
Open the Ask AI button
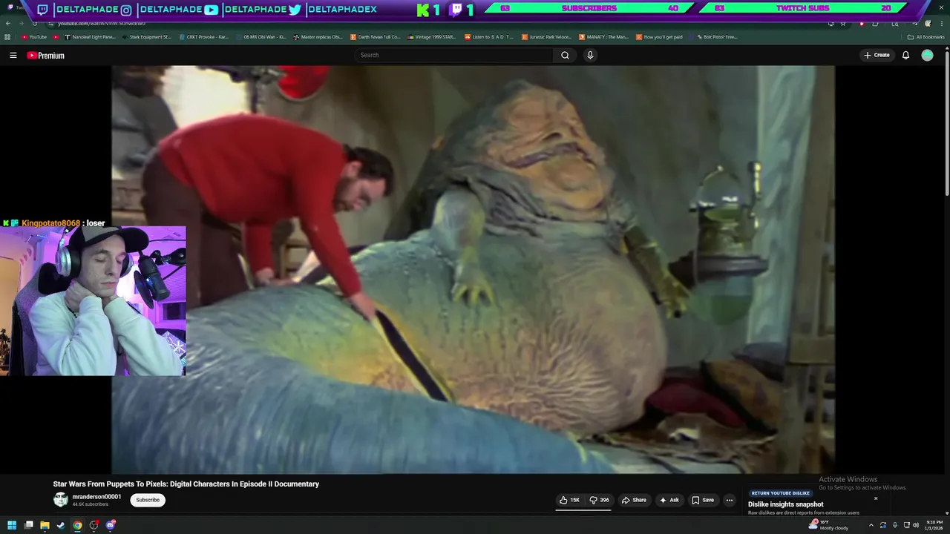point(669,500)
